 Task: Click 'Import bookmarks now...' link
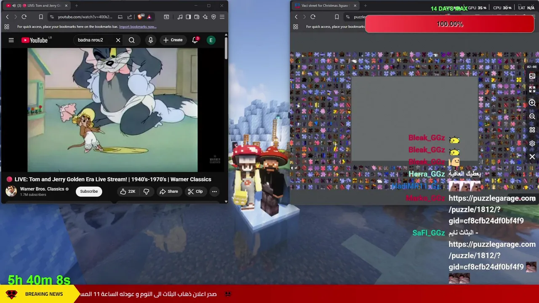pos(138,27)
